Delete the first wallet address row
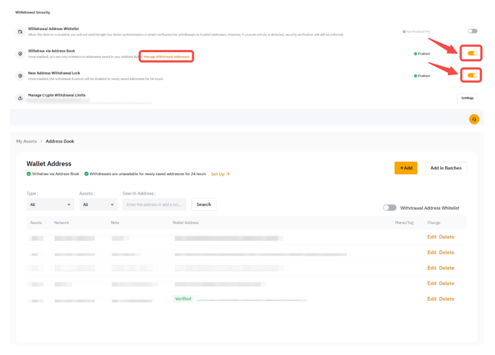This screenshot has width=495, height=355. [x=447, y=237]
